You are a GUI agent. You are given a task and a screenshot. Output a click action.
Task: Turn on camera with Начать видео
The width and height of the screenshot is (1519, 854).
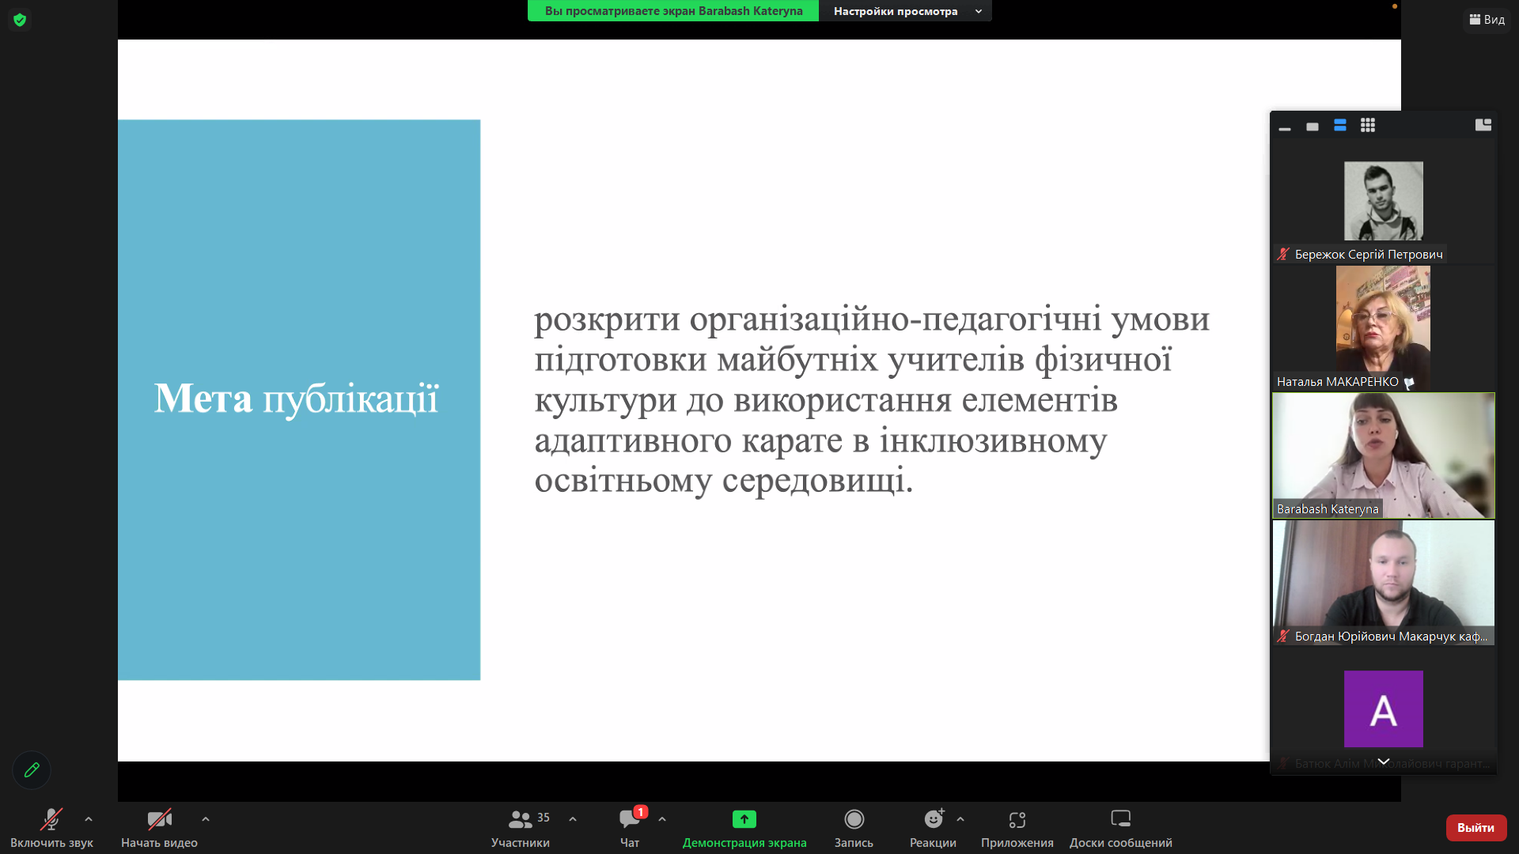point(159,827)
